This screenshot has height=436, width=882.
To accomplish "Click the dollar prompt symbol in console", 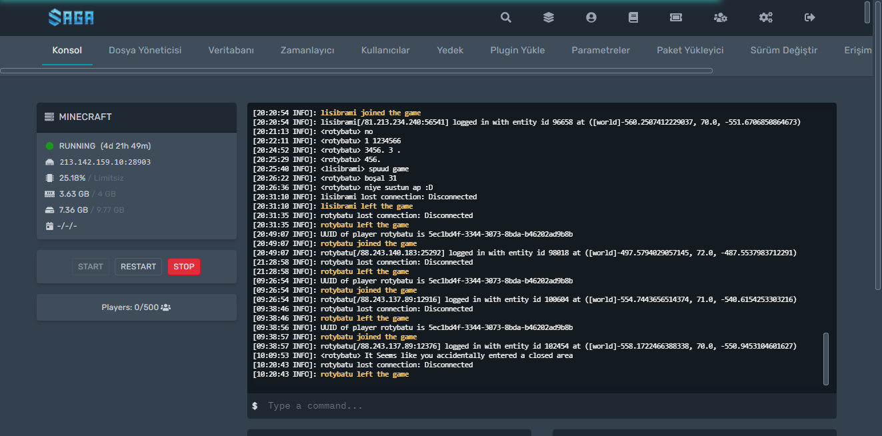I will point(255,405).
